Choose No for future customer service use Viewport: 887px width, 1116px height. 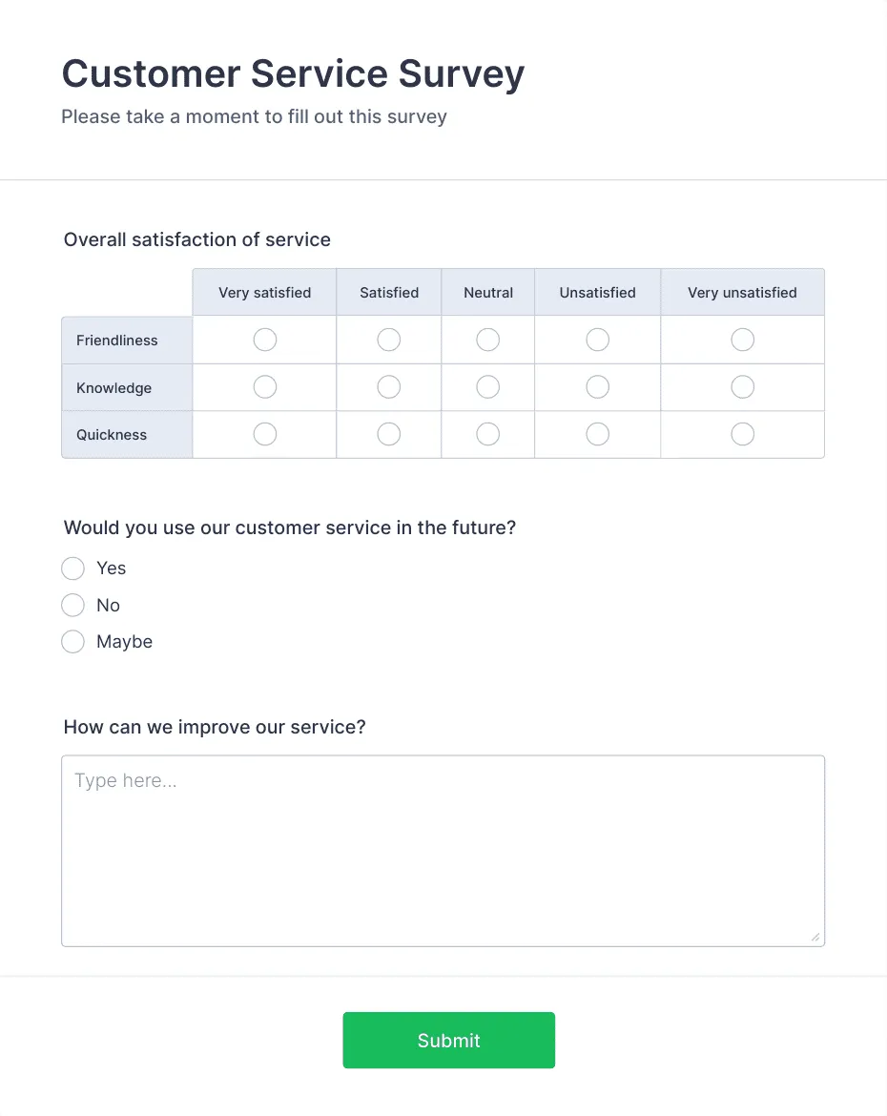72,605
